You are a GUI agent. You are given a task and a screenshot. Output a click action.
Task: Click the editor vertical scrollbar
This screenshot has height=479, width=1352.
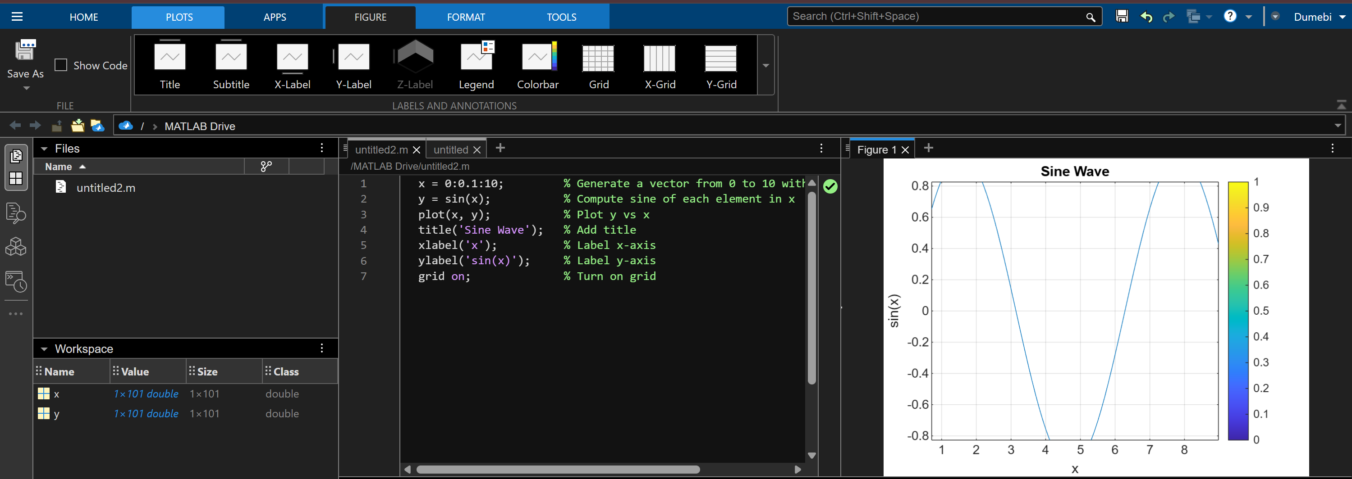(811, 288)
